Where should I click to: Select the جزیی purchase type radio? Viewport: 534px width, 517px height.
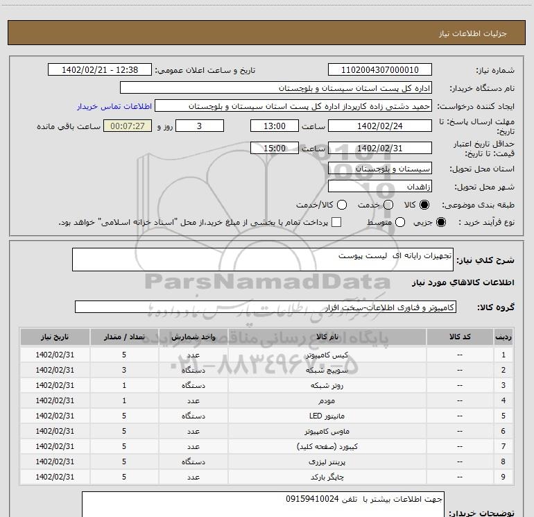pyautogui.click(x=440, y=222)
